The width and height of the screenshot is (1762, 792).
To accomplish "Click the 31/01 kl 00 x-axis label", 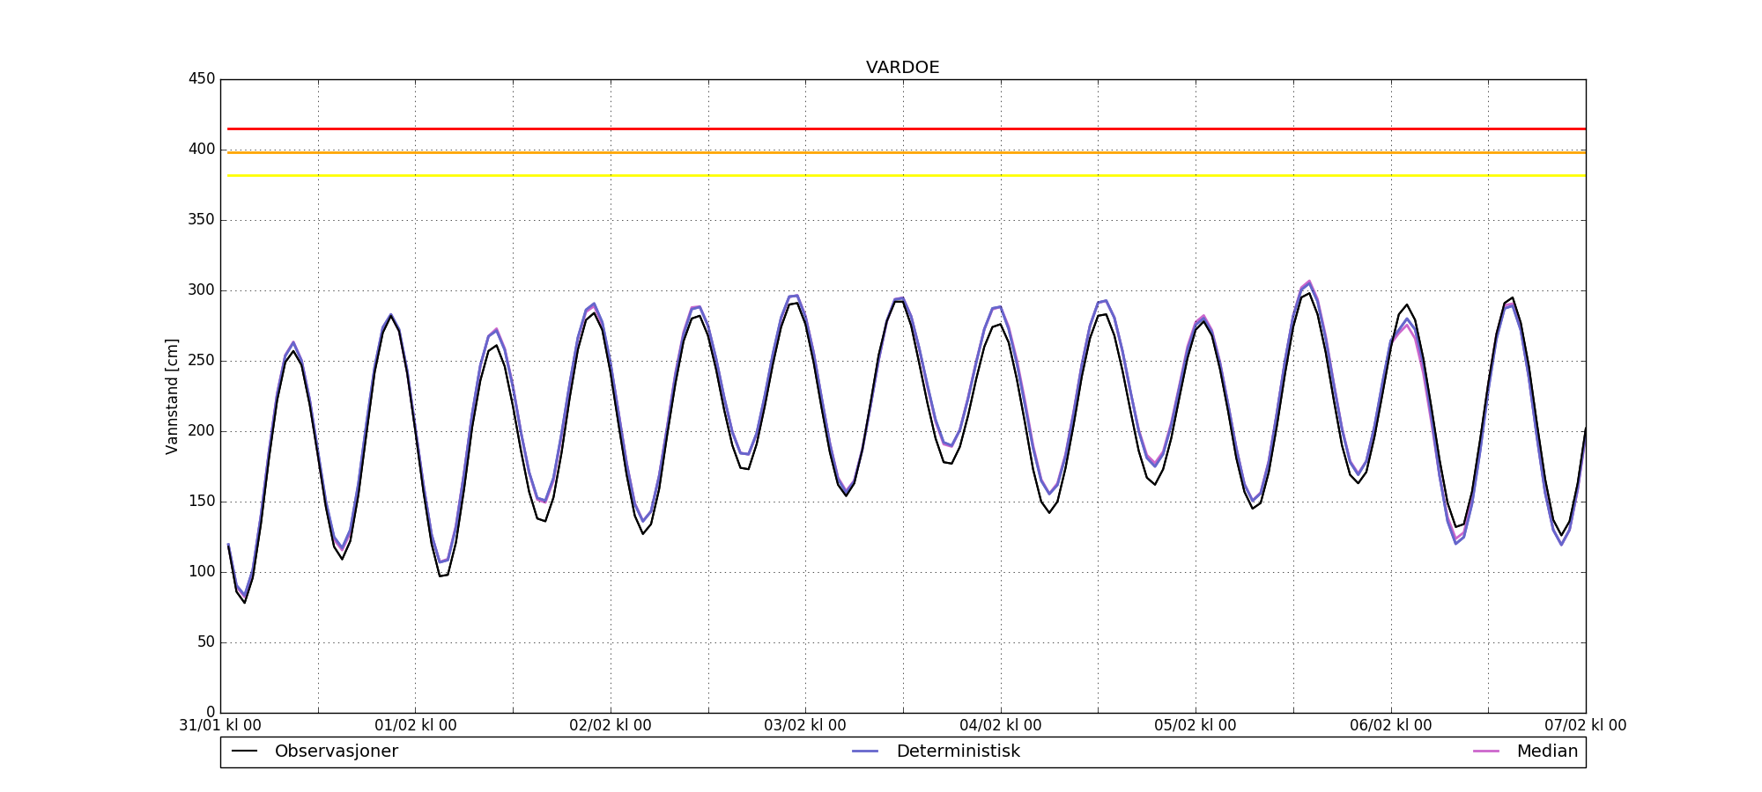I will click(220, 726).
